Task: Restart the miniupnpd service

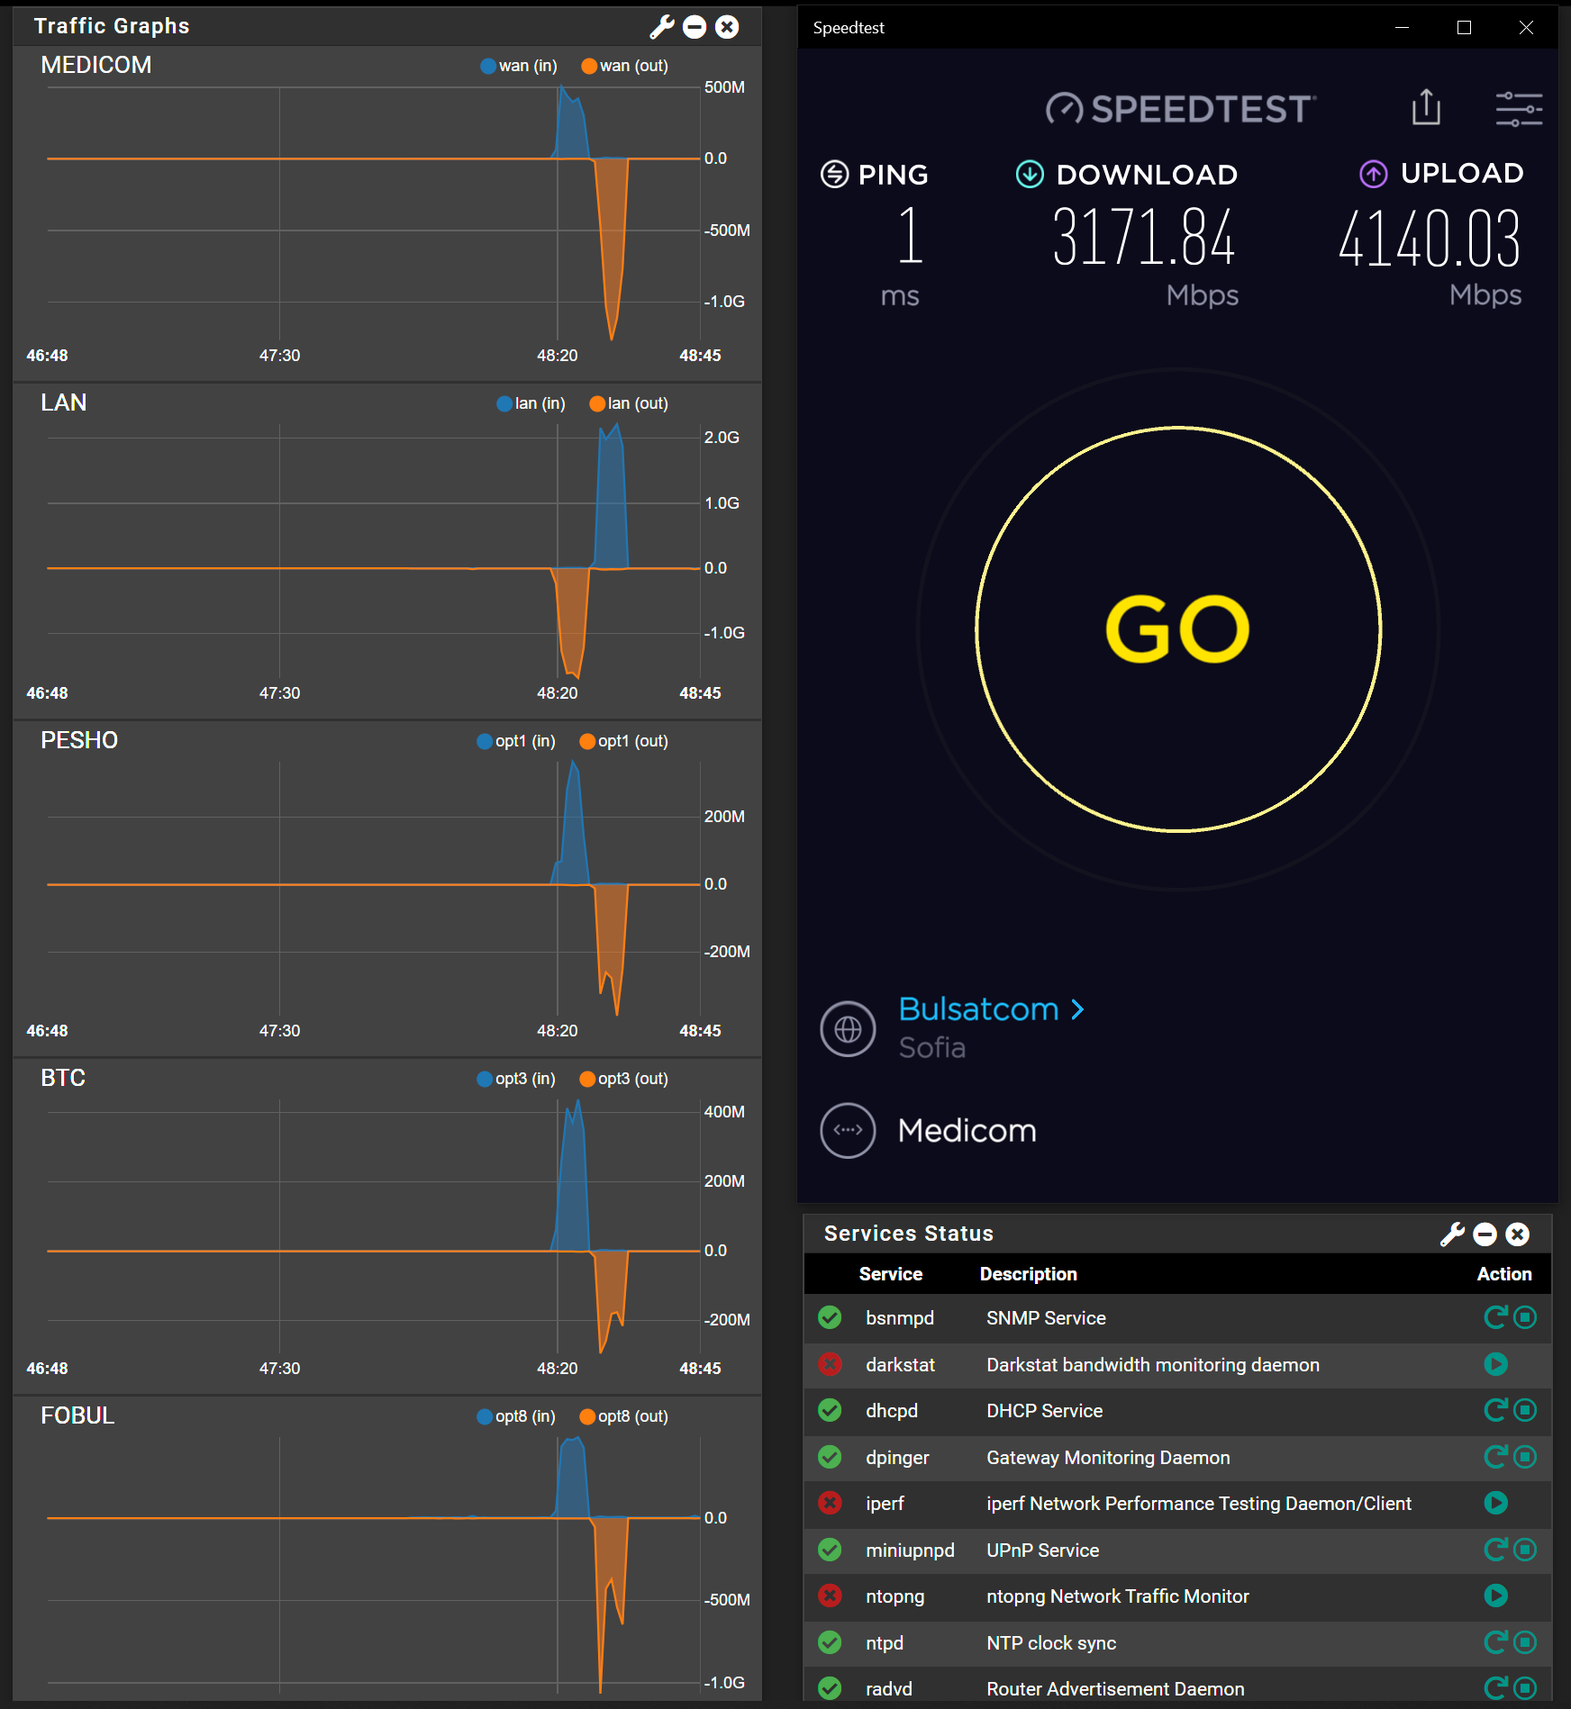Action: (1495, 1550)
